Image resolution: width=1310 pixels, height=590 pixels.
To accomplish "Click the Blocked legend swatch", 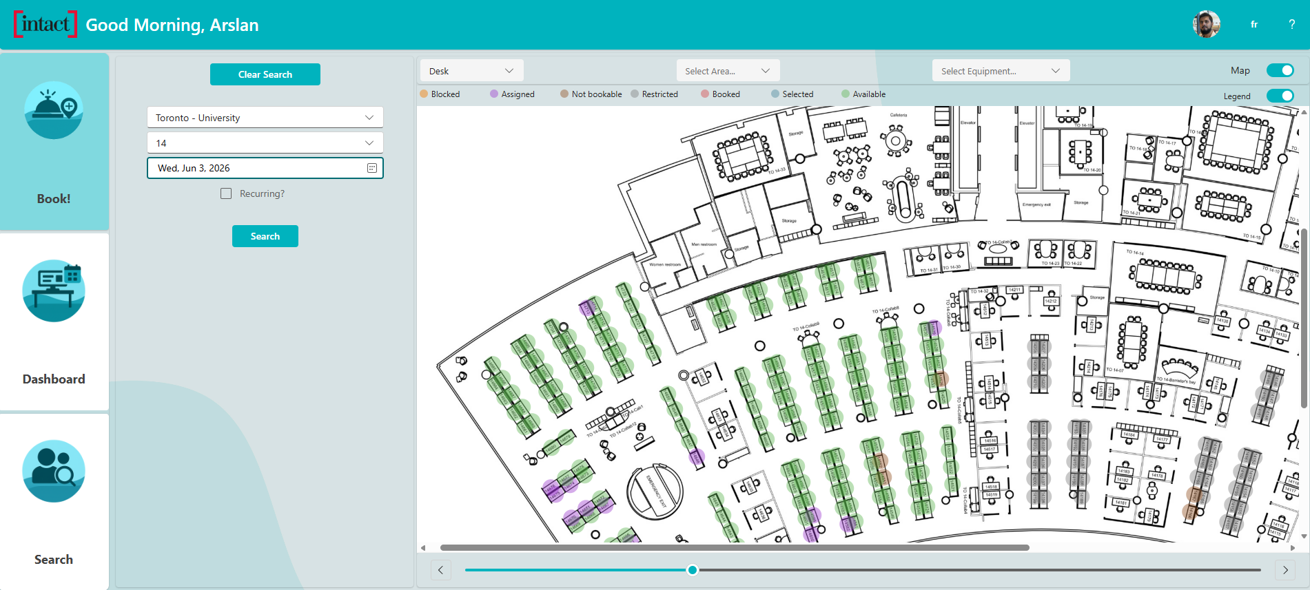I will 424,94.
